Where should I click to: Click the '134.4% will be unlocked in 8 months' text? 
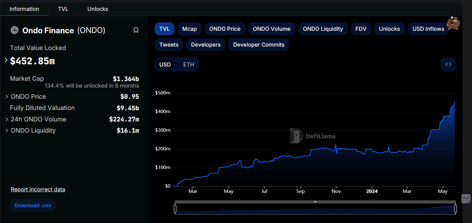pos(92,86)
